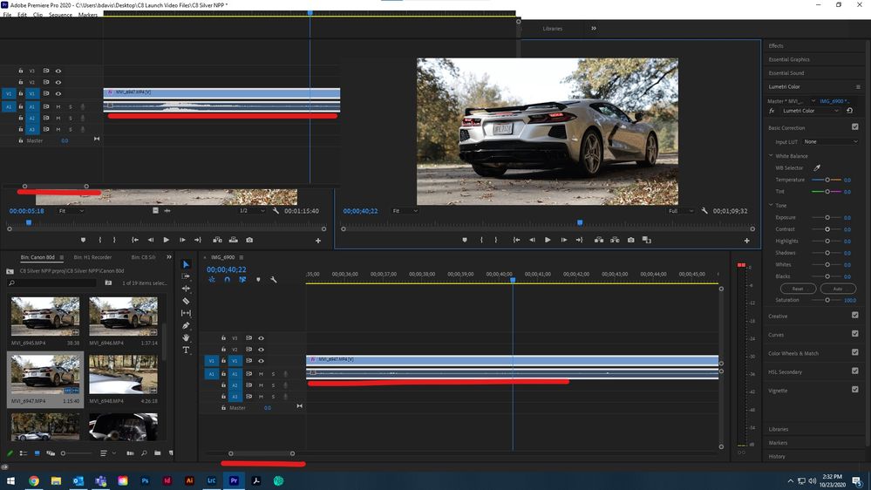Adjust the Temperature slider handle
Viewport: 871px width, 490px height.
(826, 180)
